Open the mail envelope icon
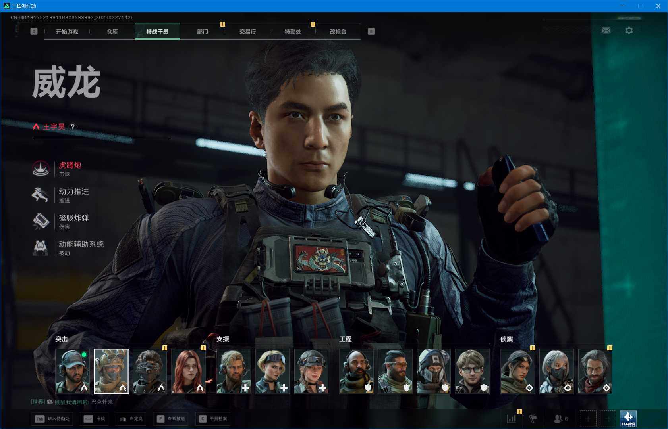Image resolution: width=668 pixels, height=429 pixels. (x=606, y=31)
